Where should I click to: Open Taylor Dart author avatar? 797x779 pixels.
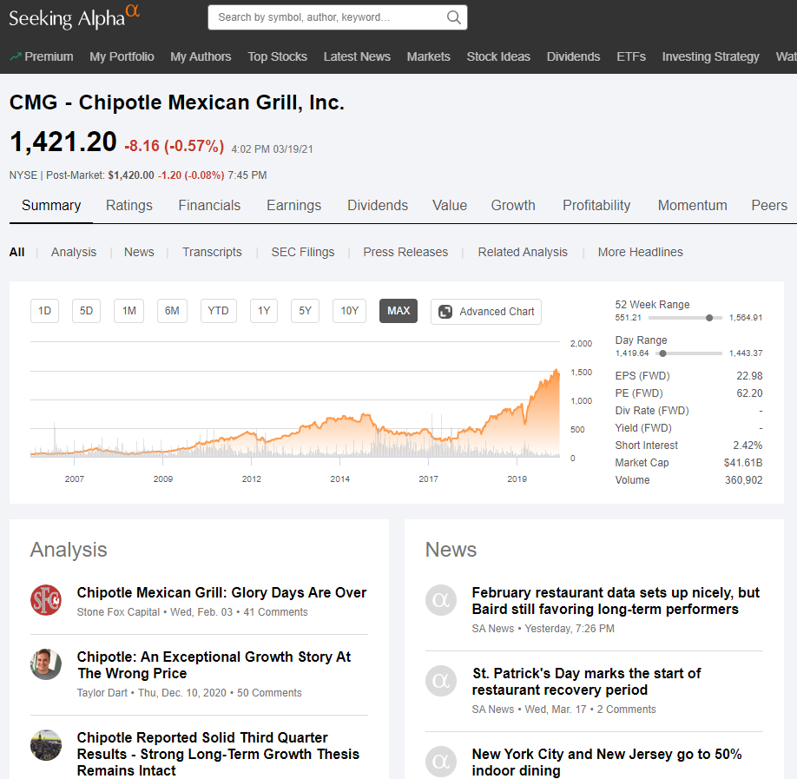coord(46,664)
